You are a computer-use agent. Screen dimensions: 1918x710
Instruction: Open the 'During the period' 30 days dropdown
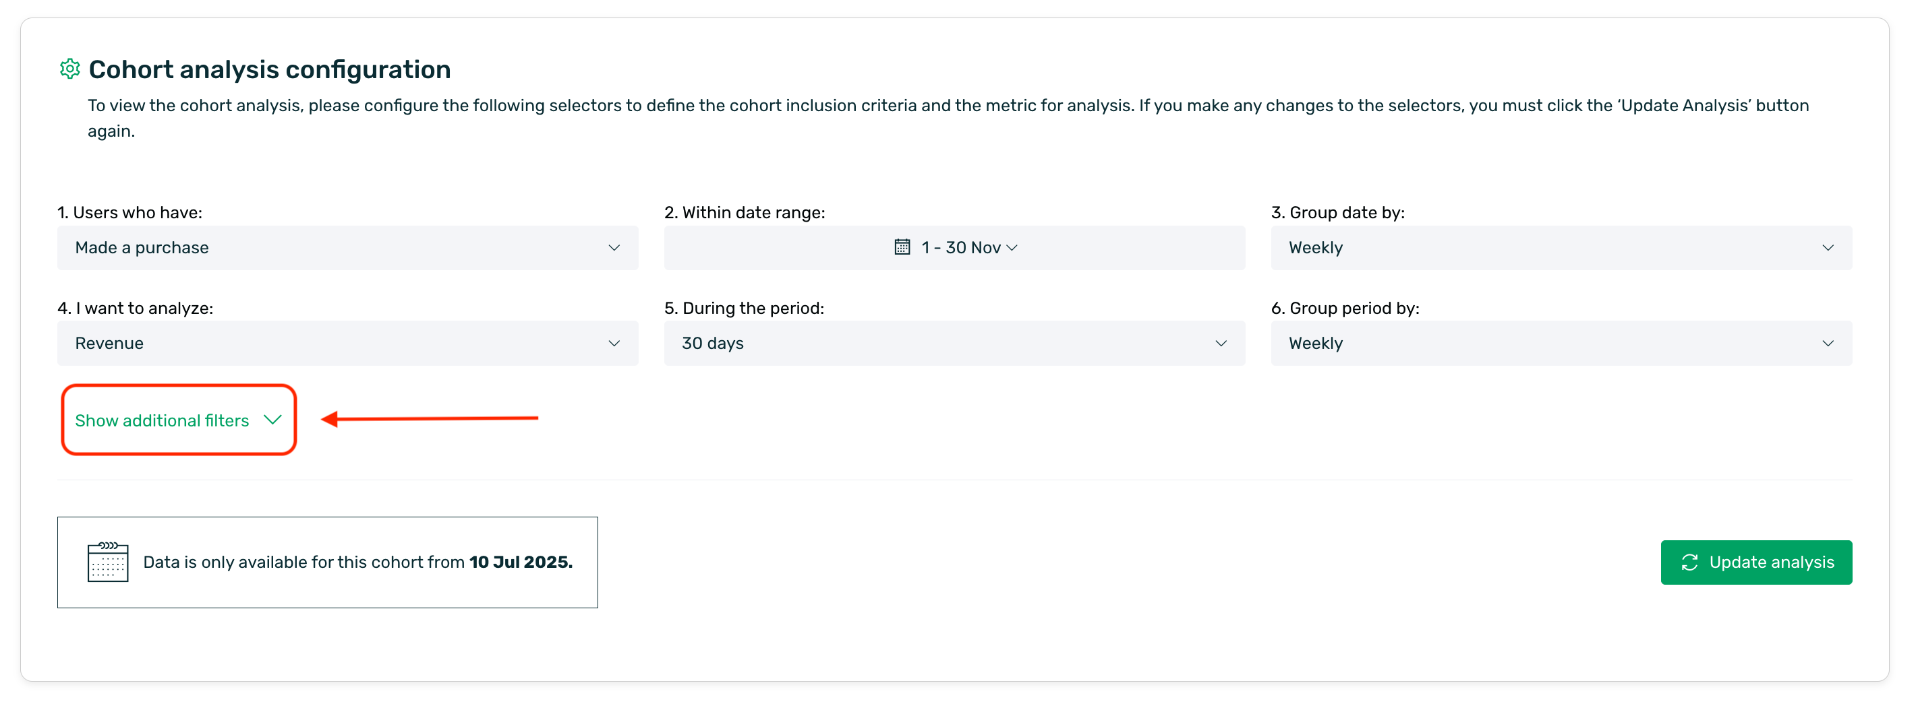click(954, 344)
